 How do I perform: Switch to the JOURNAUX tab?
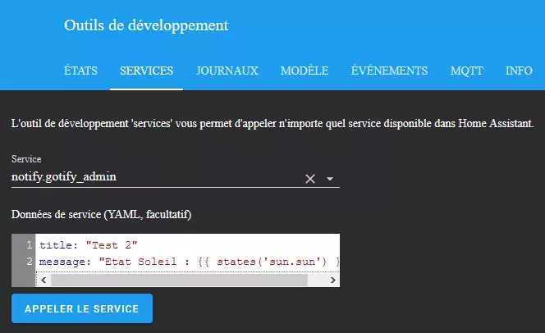(227, 71)
